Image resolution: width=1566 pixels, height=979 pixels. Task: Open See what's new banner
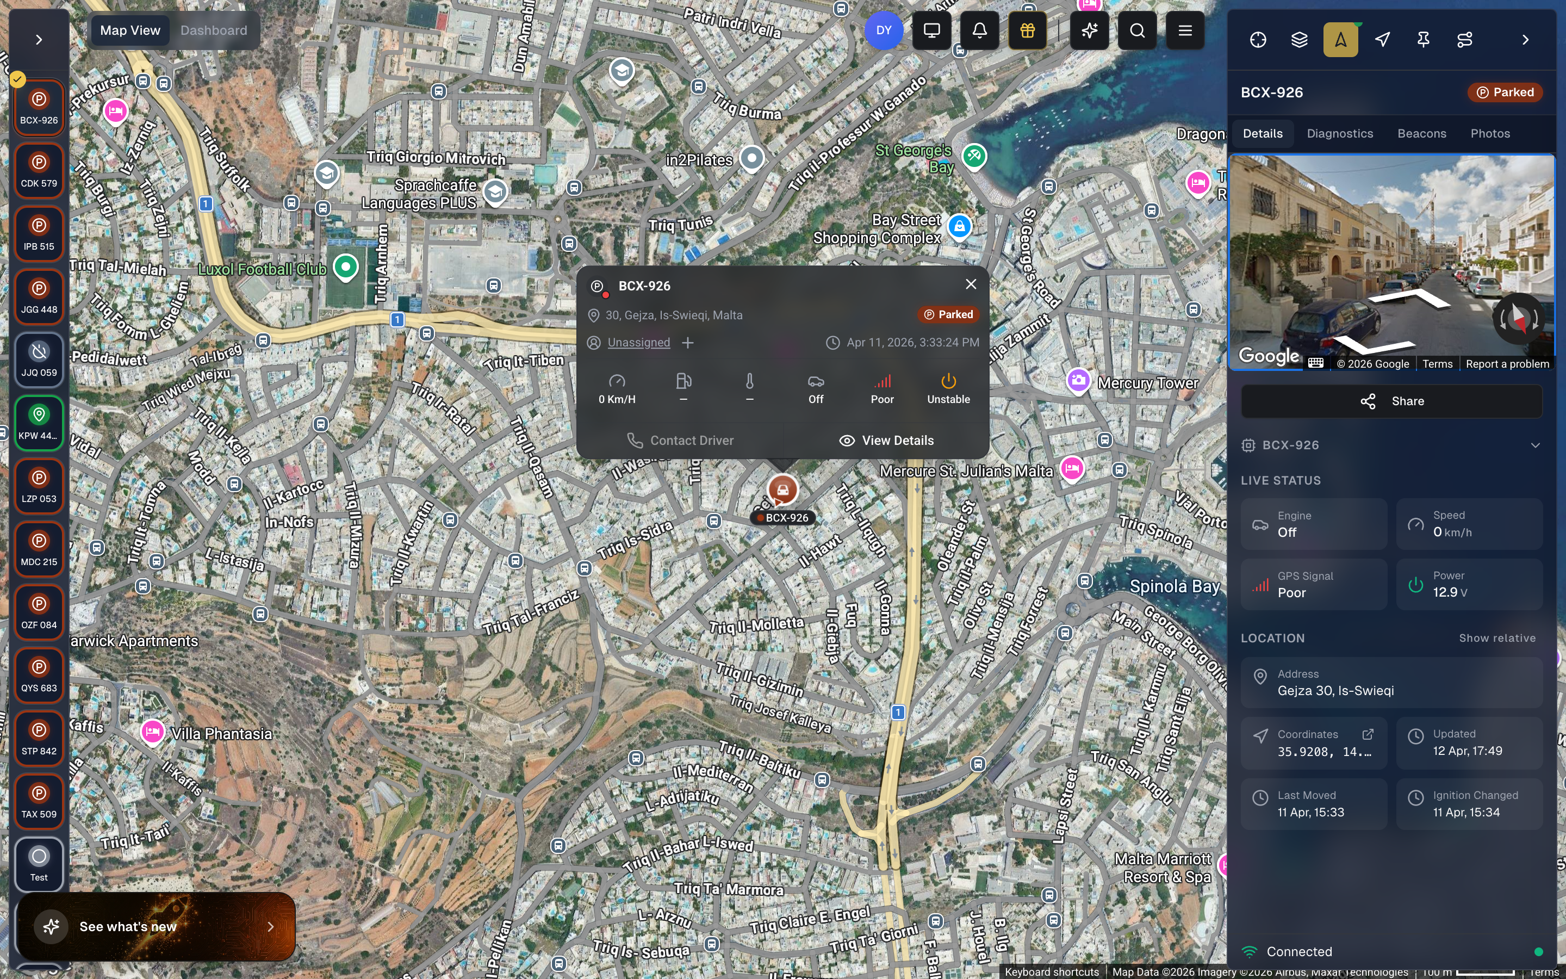[x=156, y=927]
